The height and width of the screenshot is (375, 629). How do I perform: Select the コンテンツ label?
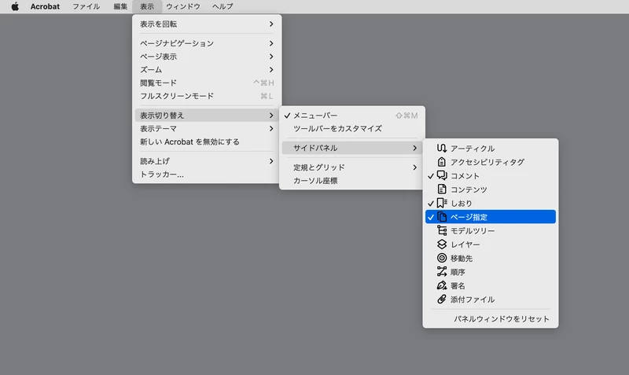tap(469, 189)
